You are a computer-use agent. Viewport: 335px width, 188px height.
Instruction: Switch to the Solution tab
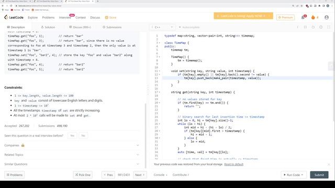pyautogui.click(x=48, y=27)
